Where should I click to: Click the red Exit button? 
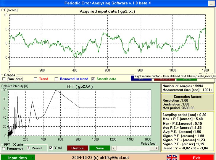pos(196,158)
